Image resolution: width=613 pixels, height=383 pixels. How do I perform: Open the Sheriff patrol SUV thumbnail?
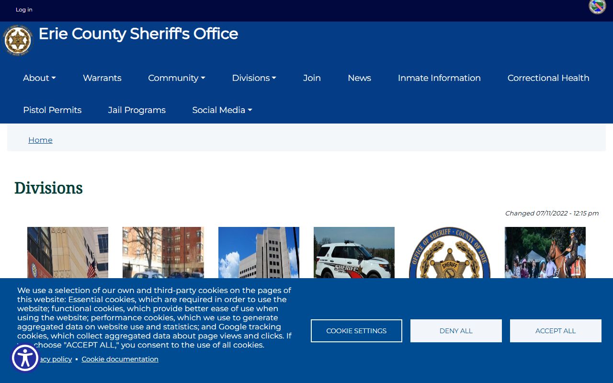(x=354, y=252)
